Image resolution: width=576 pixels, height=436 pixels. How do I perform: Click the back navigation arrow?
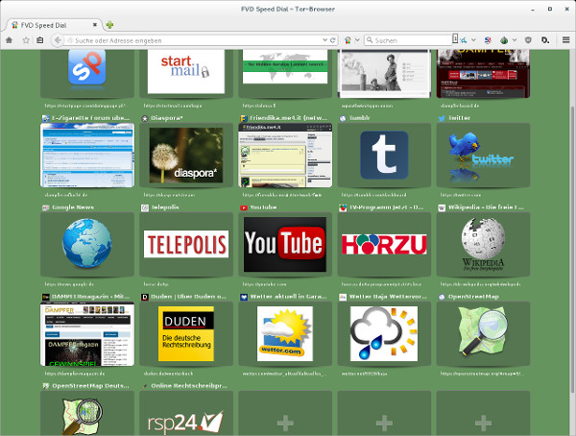(57, 40)
